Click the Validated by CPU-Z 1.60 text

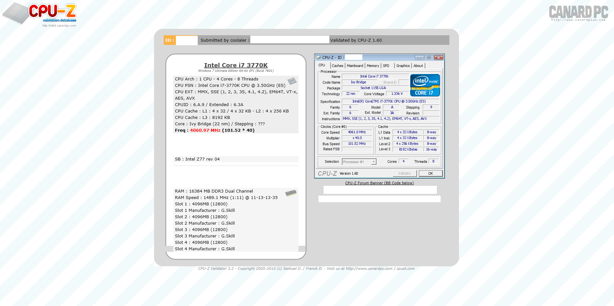tap(356, 40)
